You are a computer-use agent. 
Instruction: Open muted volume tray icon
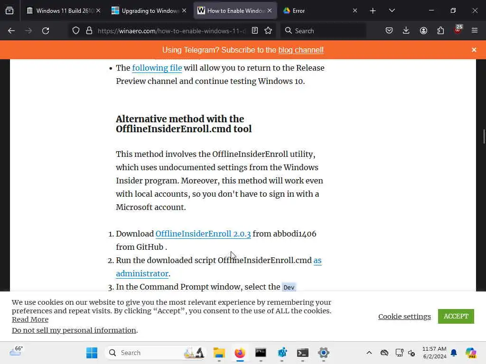pos(411,353)
